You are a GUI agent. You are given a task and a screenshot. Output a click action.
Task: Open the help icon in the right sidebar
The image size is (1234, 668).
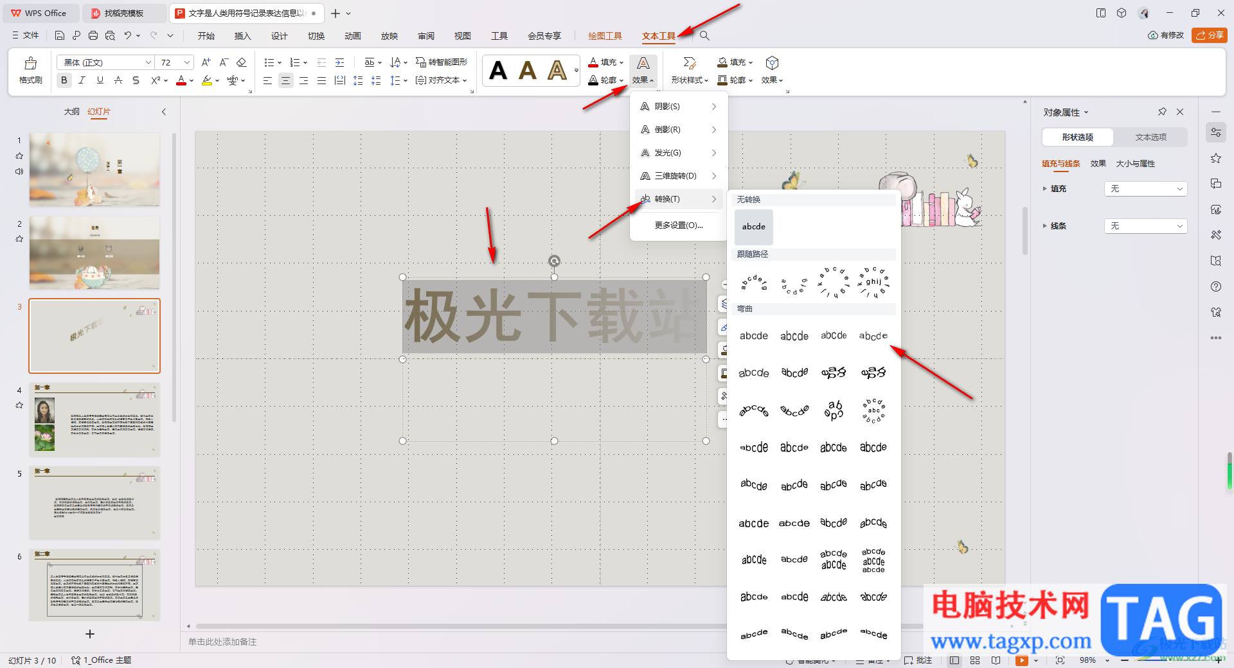pos(1215,286)
